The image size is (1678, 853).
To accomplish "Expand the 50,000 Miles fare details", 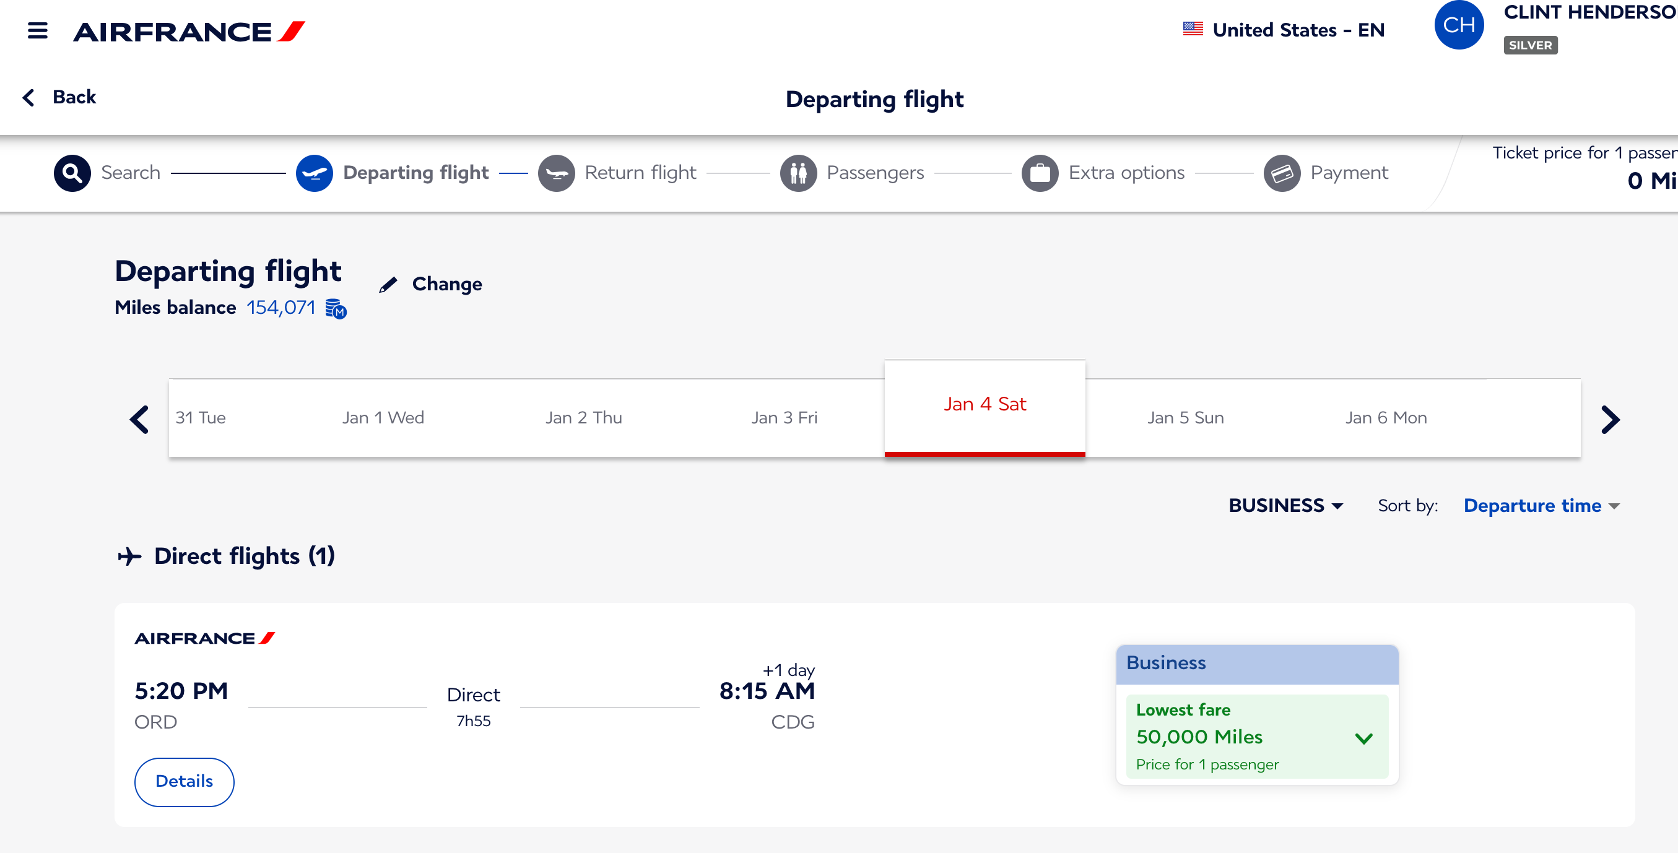I will [1363, 738].
